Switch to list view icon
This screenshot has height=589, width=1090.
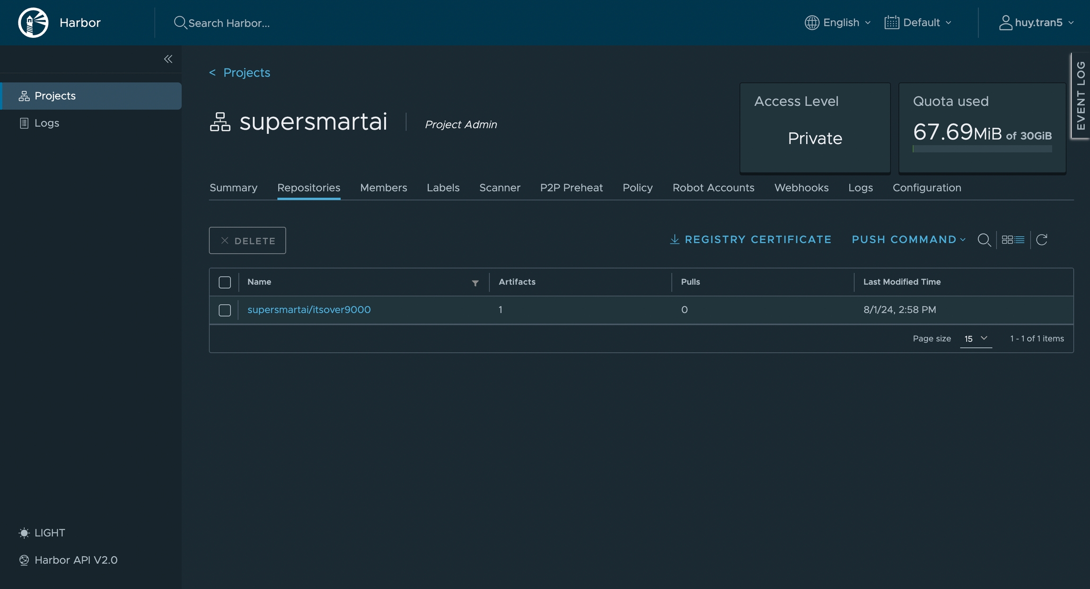[x=1020, y=240]
